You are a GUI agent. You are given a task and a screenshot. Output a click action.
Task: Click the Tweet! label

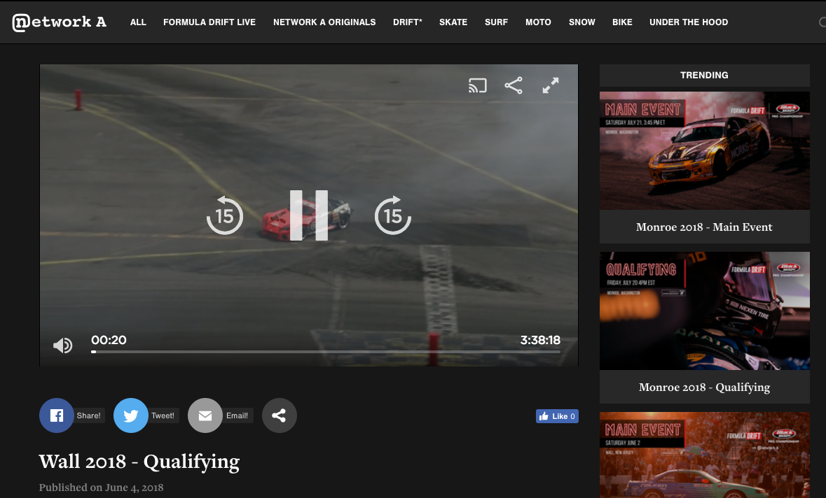pos(163,415)
